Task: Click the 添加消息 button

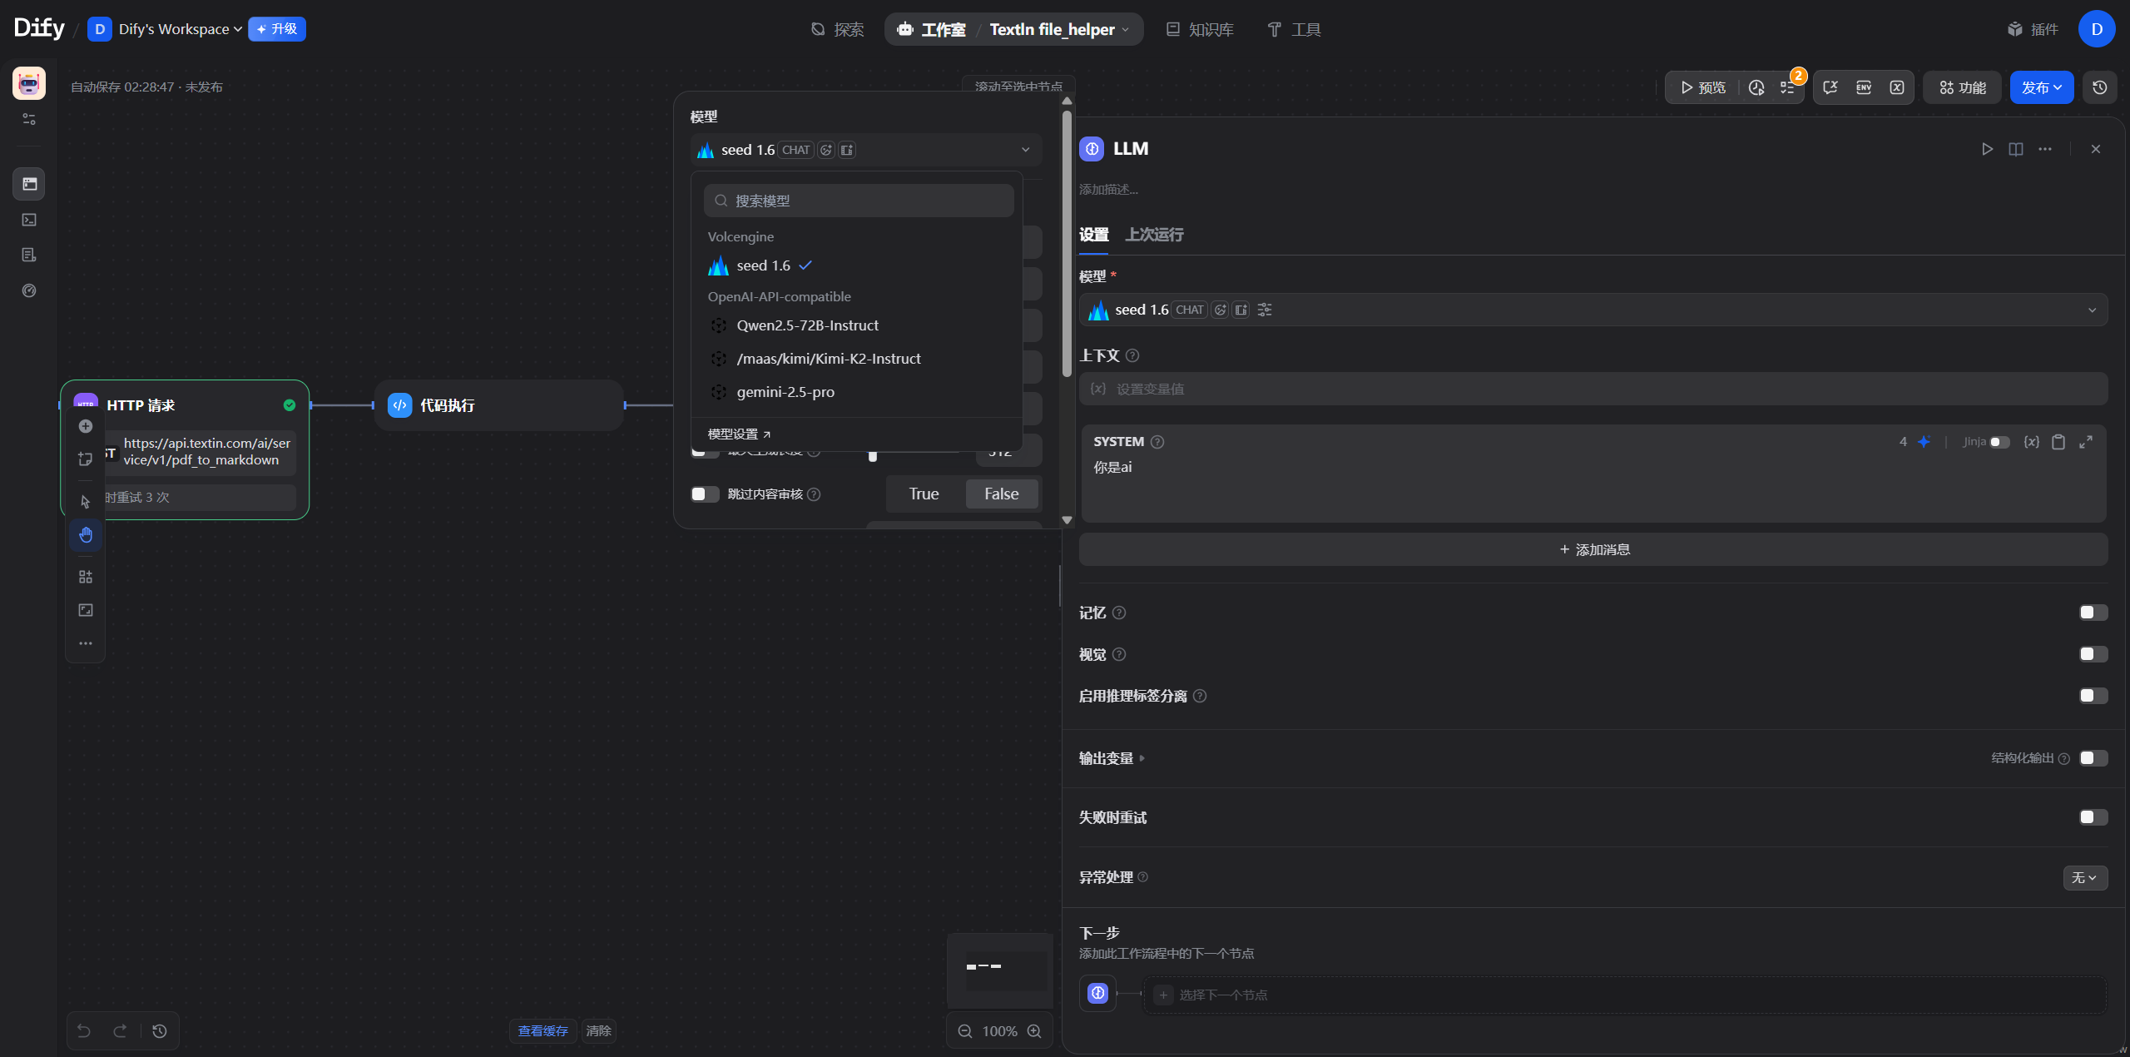Action: click(1593, 549)
